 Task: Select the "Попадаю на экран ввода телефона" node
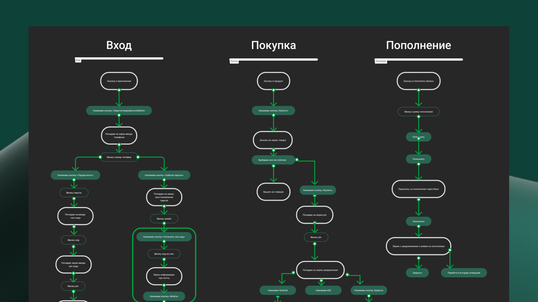tap(119, 136)
